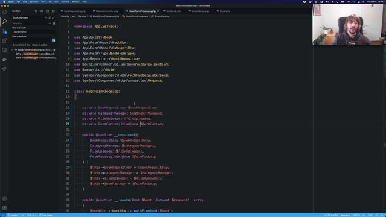Toggle Use Exclude Settings and Ignore Files
The image size is (386, 217).
coord(54,40)
